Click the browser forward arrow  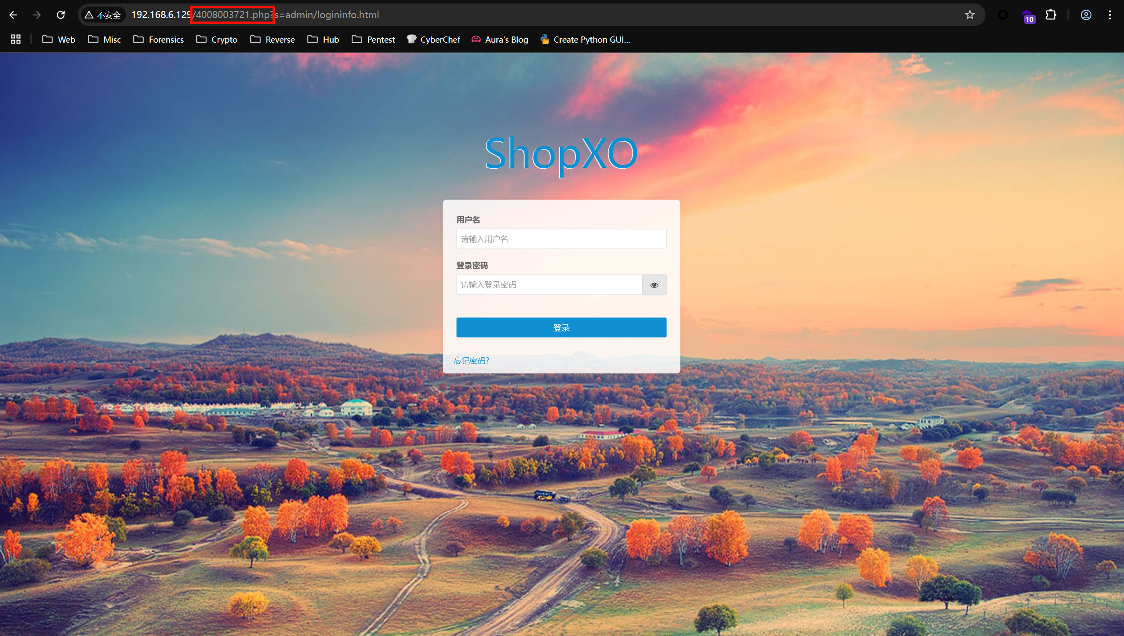(x=37, y=15)
